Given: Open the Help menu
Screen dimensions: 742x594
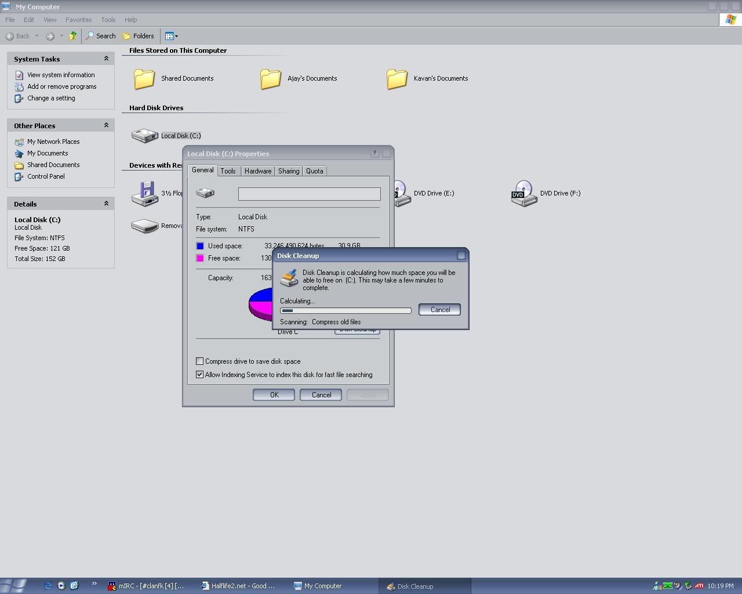Looking at the screenshot, I should coord(130,20).
